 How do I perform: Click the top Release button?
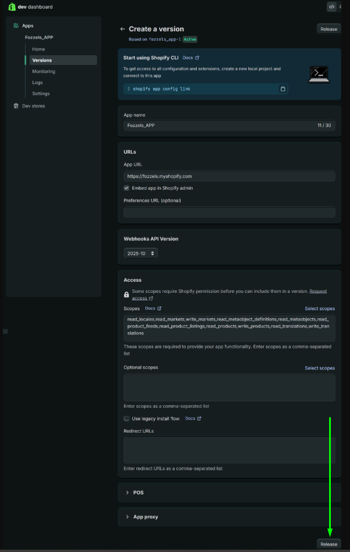(x=329, y=29)
